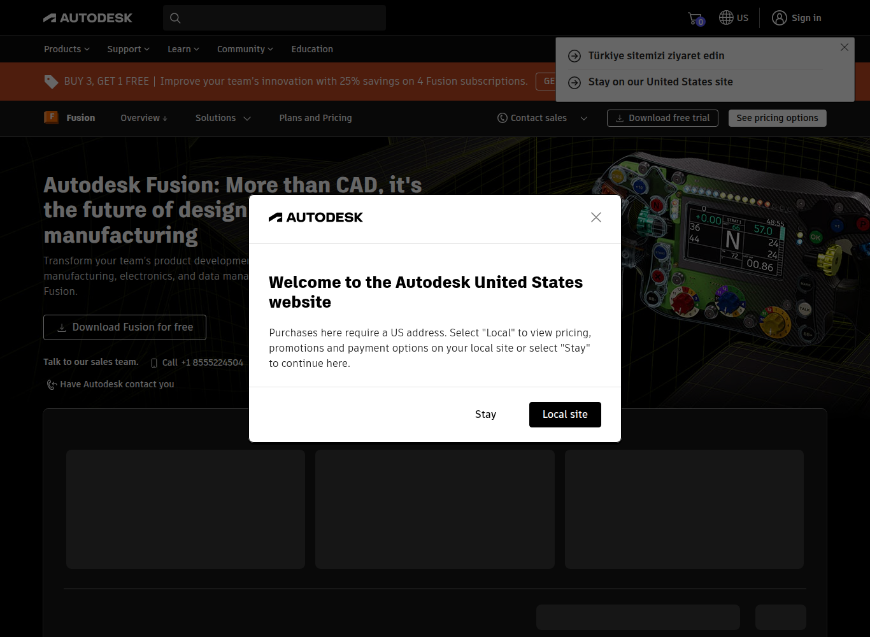The height and width of the screenshot is (637, 870).
Task: Click the Sign in text link
Action: [806, 18]
